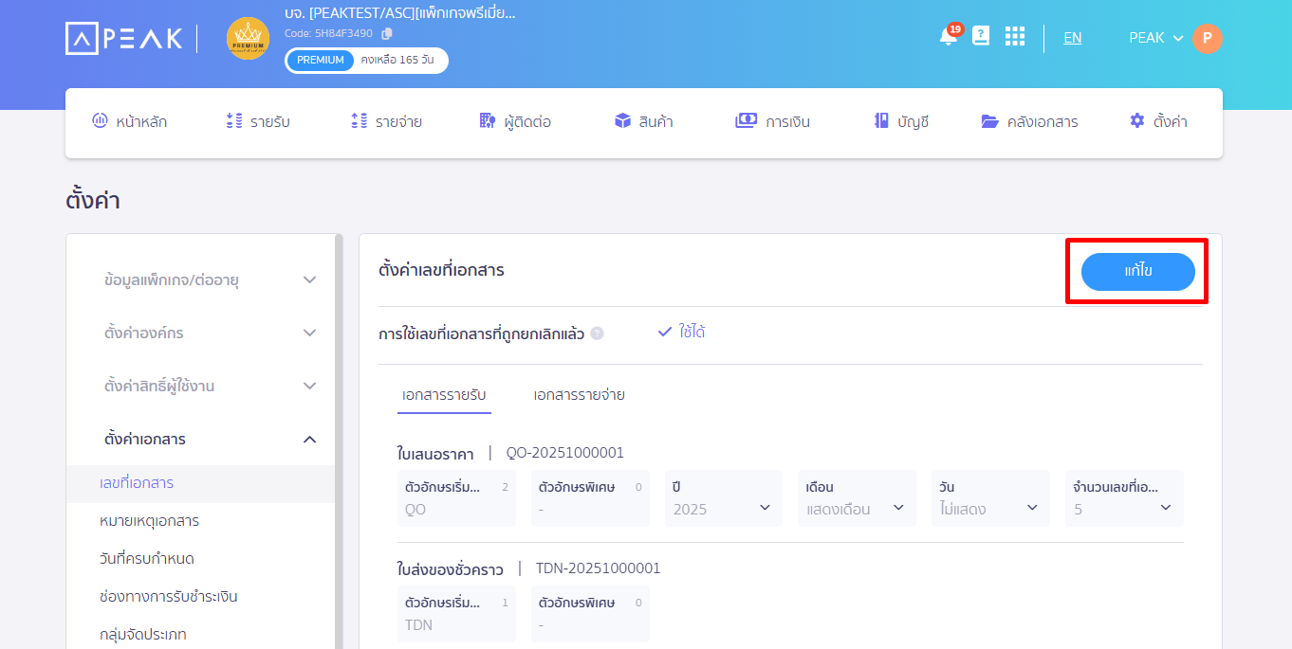1292x649 pixels.
Task: Click the help icon beside การใช้เลขที่เอกสารที่ถูกยกเลิกแล้ว
Action: tap(597, 334)
